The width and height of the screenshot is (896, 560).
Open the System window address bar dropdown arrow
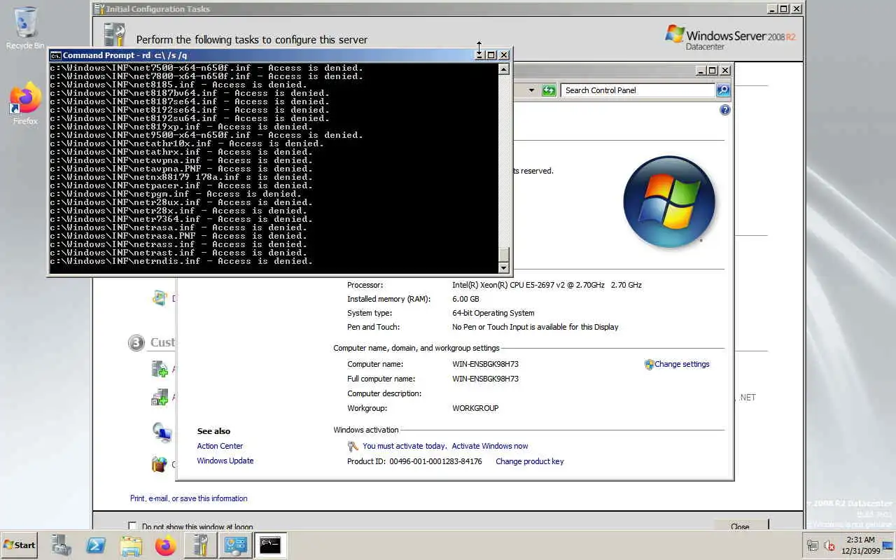pyautogui.click(x=531, y=90)
